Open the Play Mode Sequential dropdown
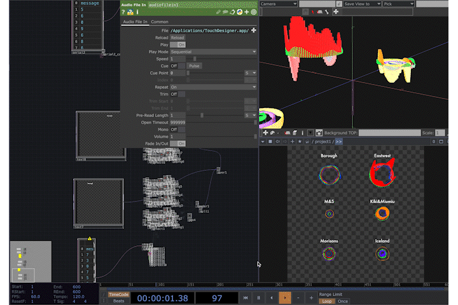This screenshot has width=458, height=305. point(212,51)
